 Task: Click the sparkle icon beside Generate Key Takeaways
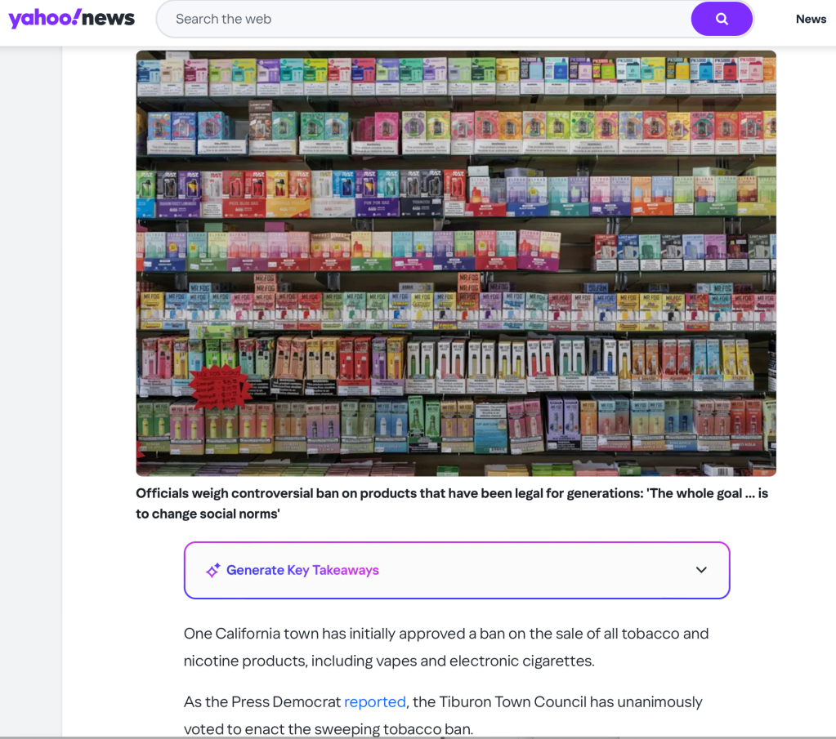tap(212, 570)
